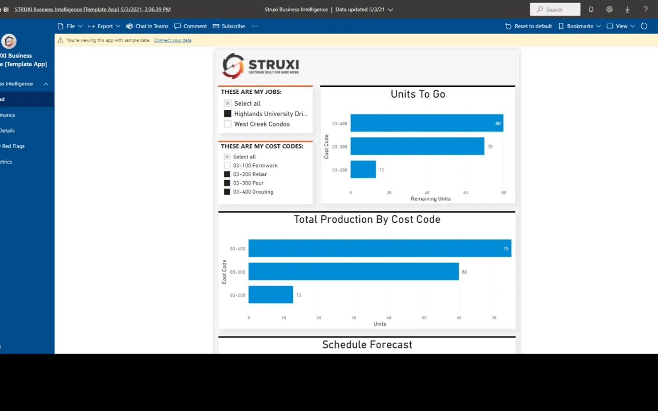Open the settings gear icon

(x=609, y=9)
